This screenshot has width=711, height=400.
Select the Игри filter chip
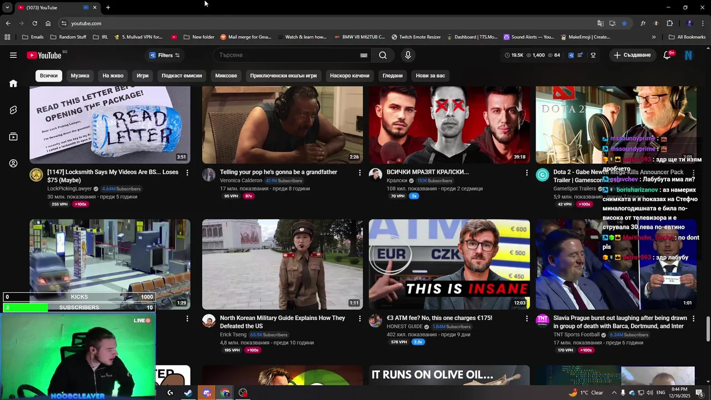(143, 76)
